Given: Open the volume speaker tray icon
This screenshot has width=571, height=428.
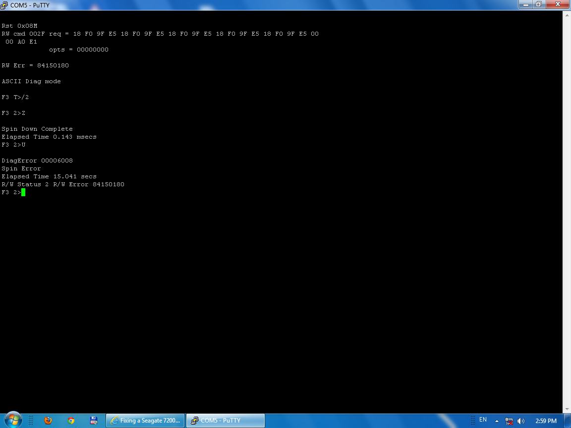Looking at the screenshot, I should coord(521,421).
